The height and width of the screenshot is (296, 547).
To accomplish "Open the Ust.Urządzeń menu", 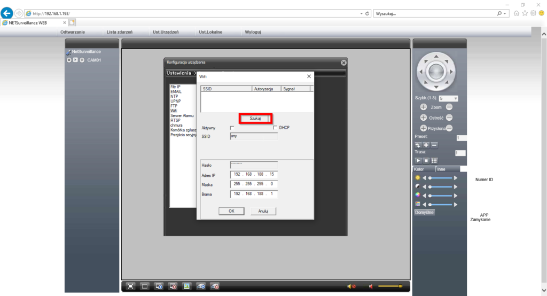I will pos(166,32).
